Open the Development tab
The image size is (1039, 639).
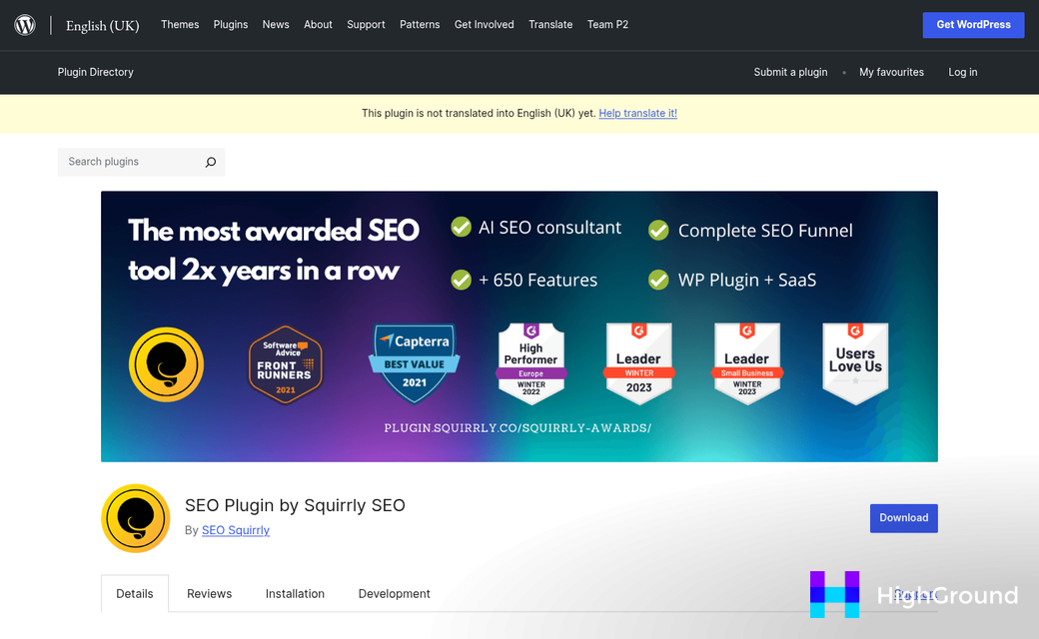(394, 593)
